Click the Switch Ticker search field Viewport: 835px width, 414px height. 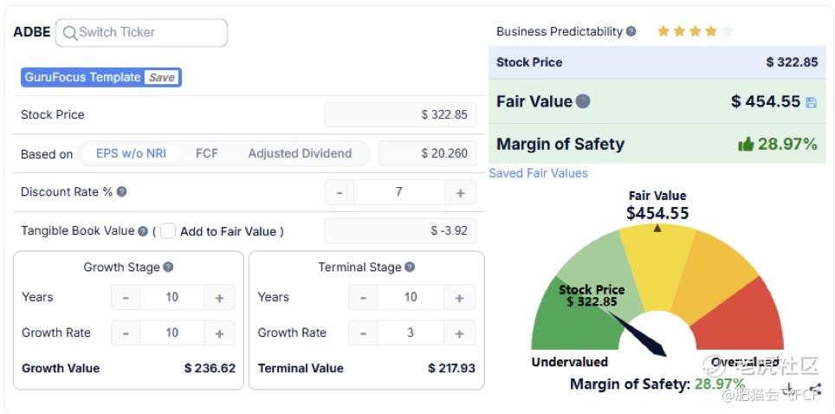pyautogui.click(x=143, y=33)
